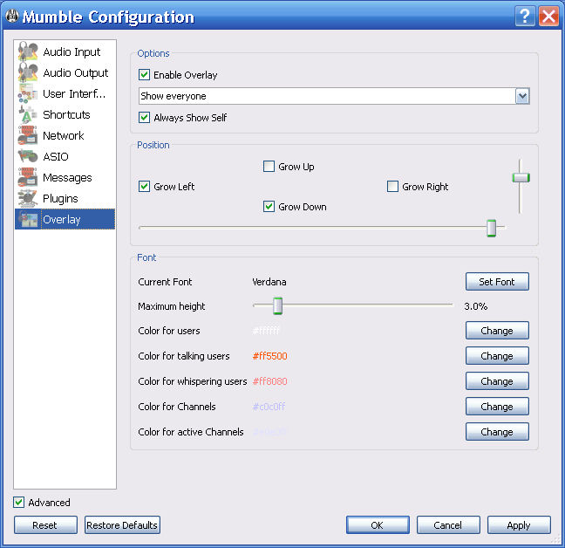The width and height of the screenshot is (565, 548).
Task: Click the Reset button
Action: (45, 525)
